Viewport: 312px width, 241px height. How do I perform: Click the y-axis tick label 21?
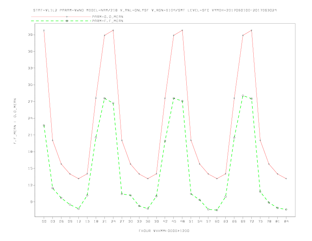(30, 135)
